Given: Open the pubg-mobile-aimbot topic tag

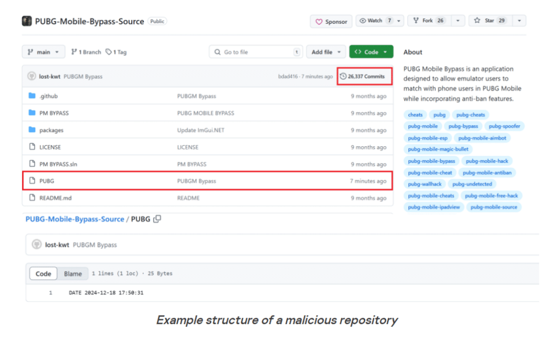Looking at the screenshot, I should coord(482,138).
